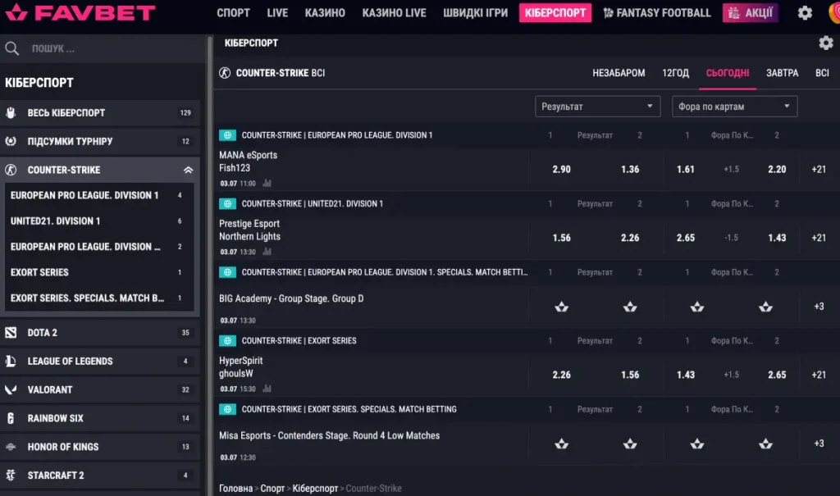Screen dimensions: 840x496
Task: Expand more markets +21 for Prestige Esport
Action: [819, 238]
